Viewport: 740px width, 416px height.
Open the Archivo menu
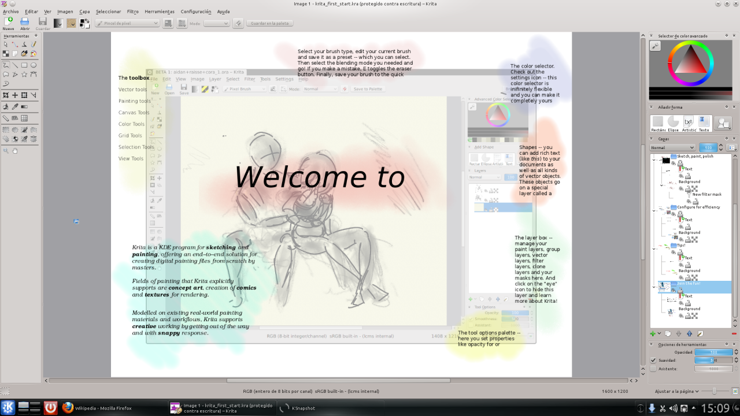[x=10, y=12]
